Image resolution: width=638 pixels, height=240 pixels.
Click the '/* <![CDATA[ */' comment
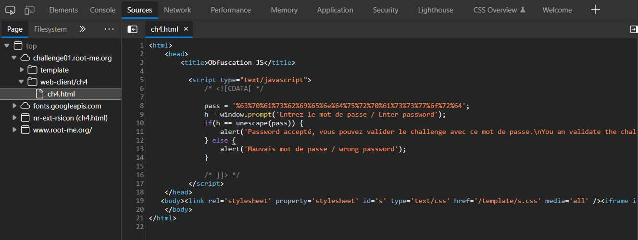[234, 88]
